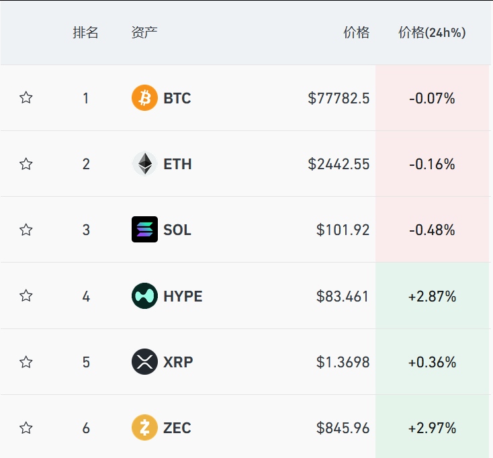Click the ETH price $2442.55
The width and height of the screenshot is (493, 458).
[x=339, y=164]
